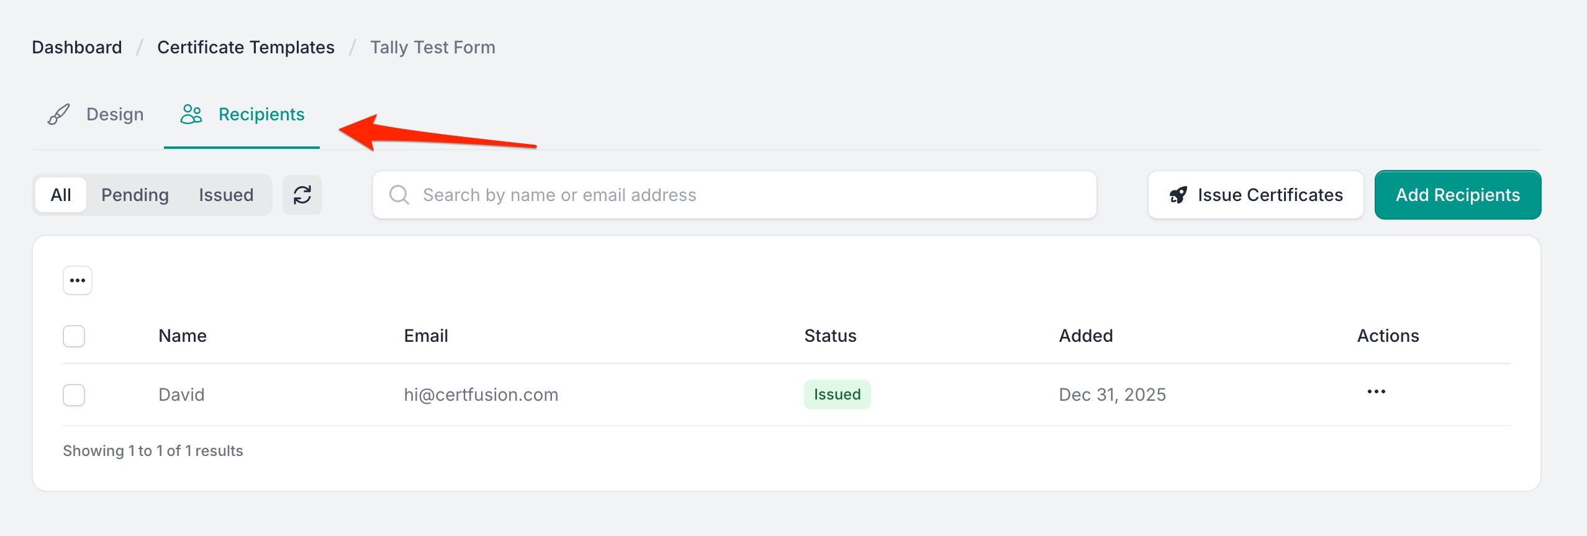
Task: Click the rocket icon on Issue Certificates
Action: pyautogui.click(x=1178, y=195)
